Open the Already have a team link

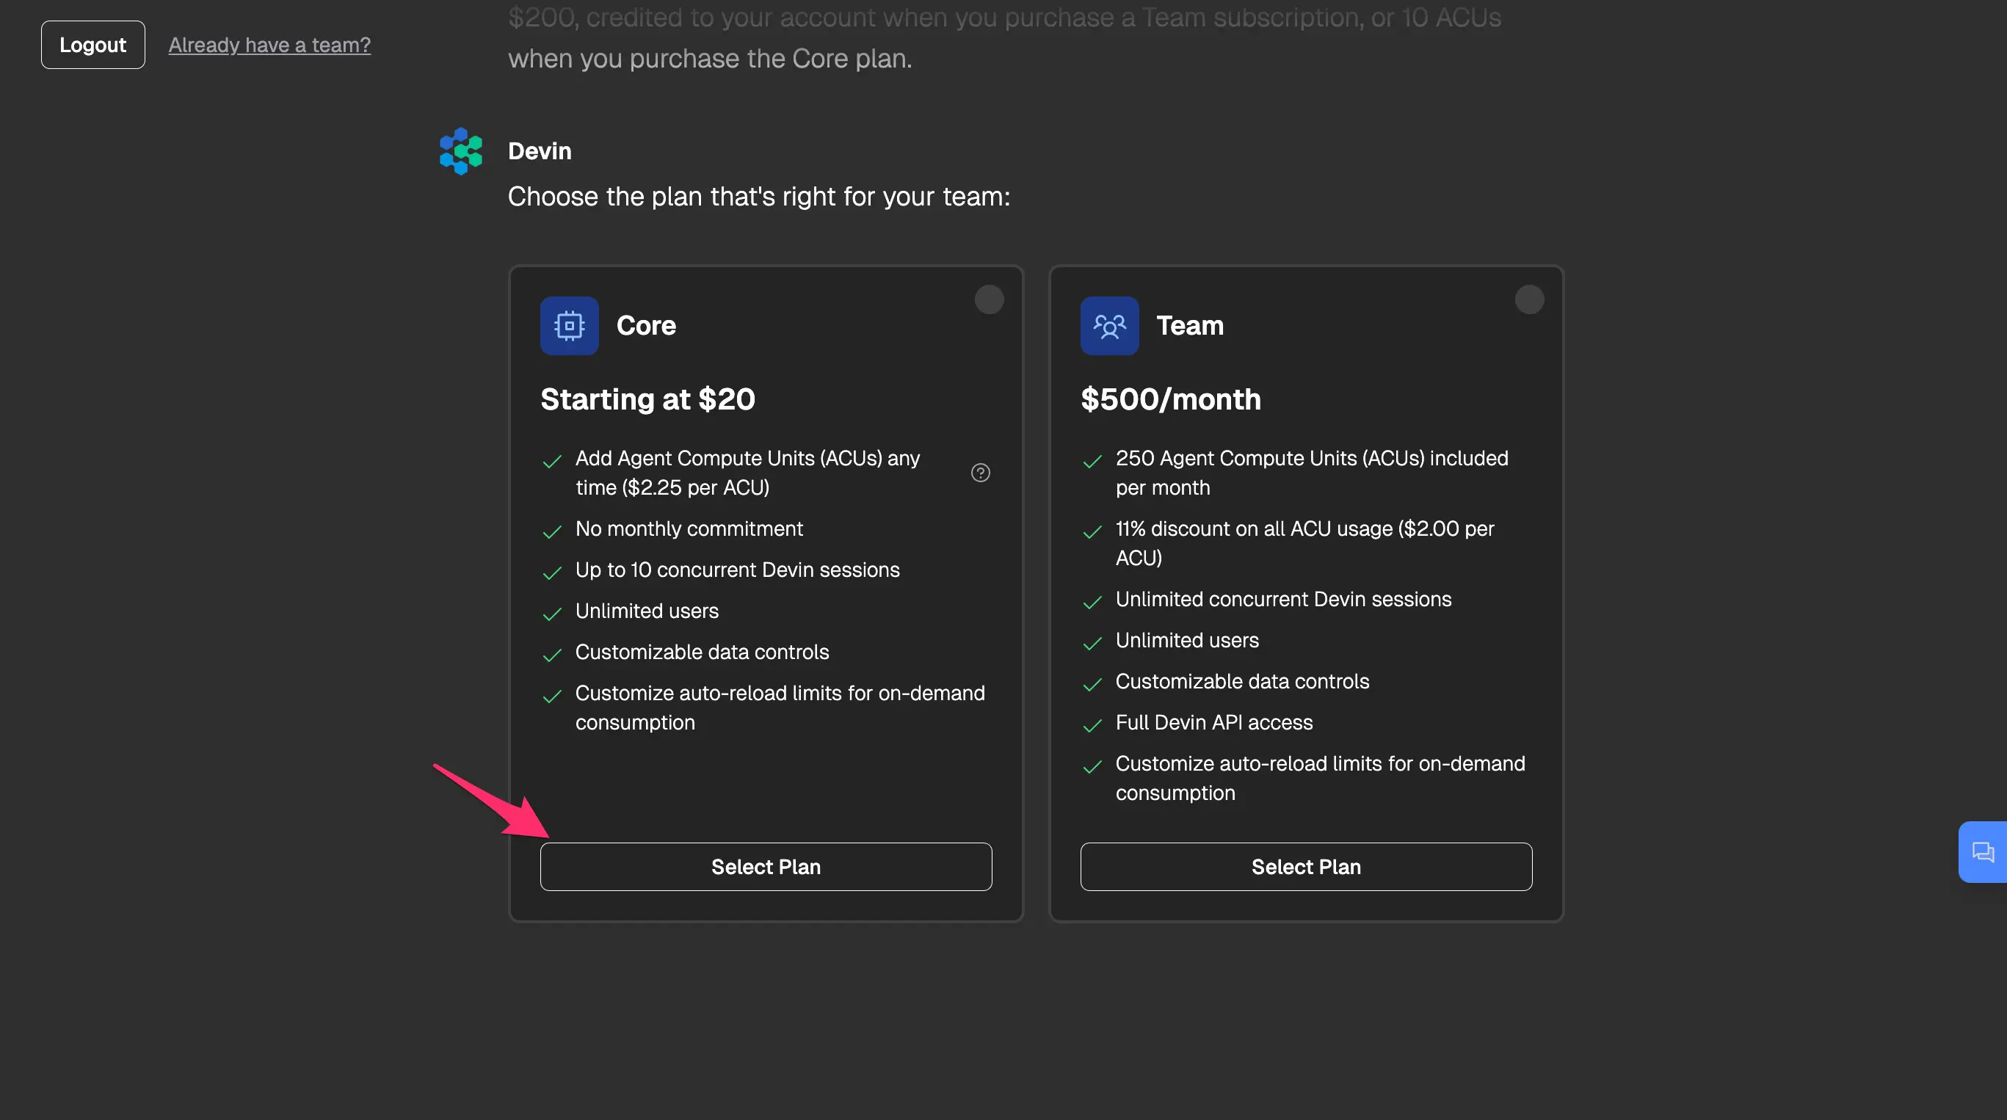(269, 46)
